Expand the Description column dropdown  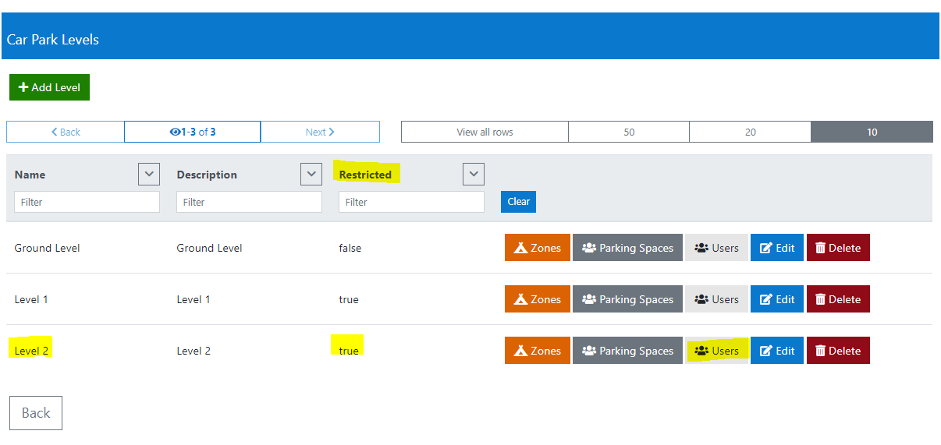(311, 174)
